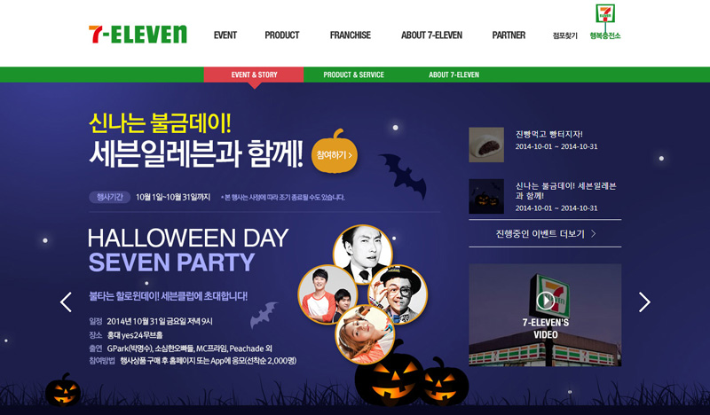Expand 진행중인 이벤트 더보기 list
The height and width of the screenshot is (415, 710).
pyautogui.click(x=545, y=234)
